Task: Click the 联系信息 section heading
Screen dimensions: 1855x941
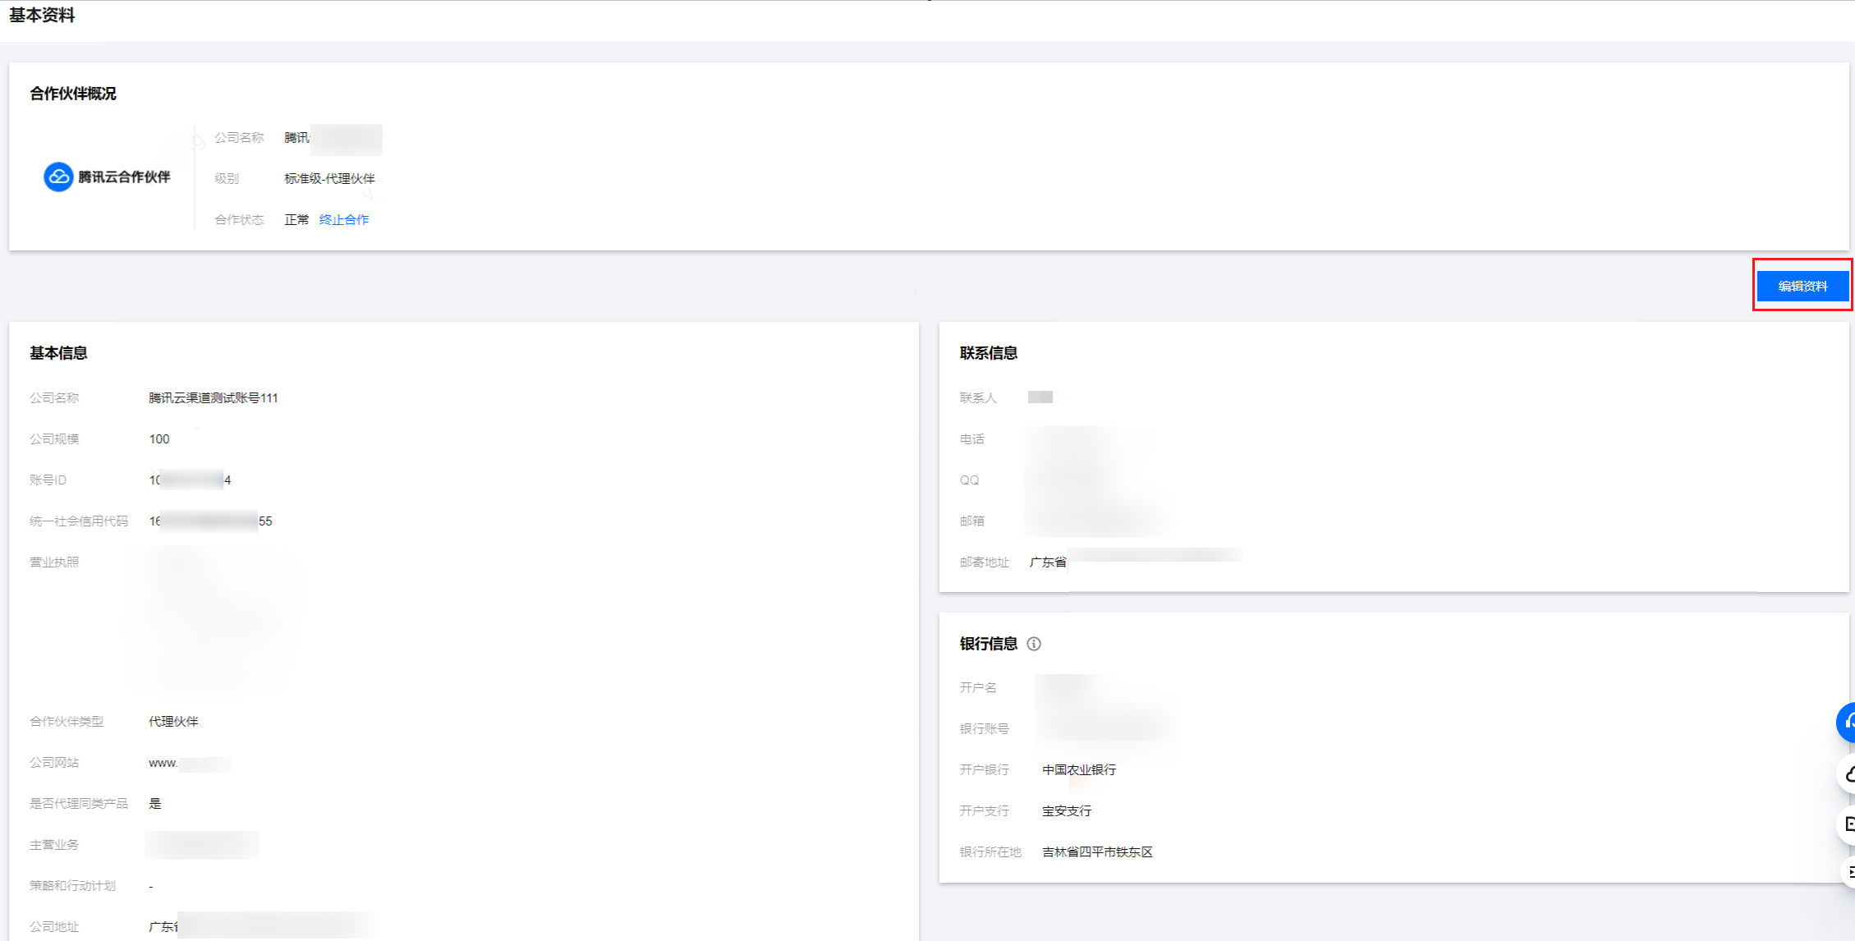Action: 988,353
